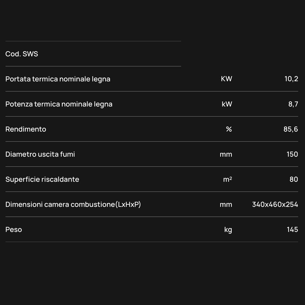The image size is (305, 305).
Task: Click the KW unit for Portata termica
Action: (x=226, y=79)
